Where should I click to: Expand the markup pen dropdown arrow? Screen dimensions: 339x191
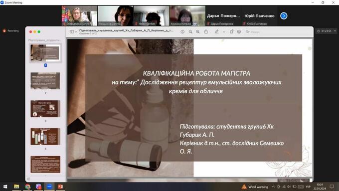click(224, 32)
